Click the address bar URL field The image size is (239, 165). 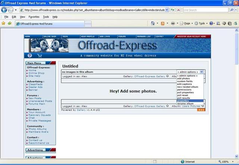click(93, 10)
